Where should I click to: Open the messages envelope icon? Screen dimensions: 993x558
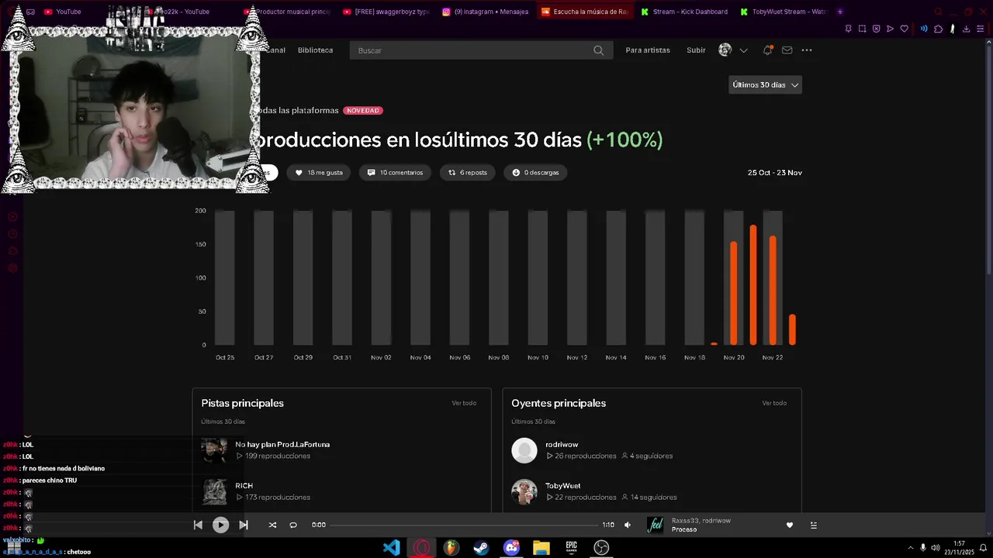coord(787,50)
